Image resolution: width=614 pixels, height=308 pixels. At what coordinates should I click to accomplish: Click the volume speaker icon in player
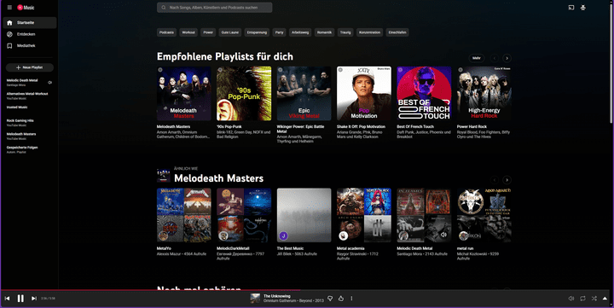click(571, 299)
